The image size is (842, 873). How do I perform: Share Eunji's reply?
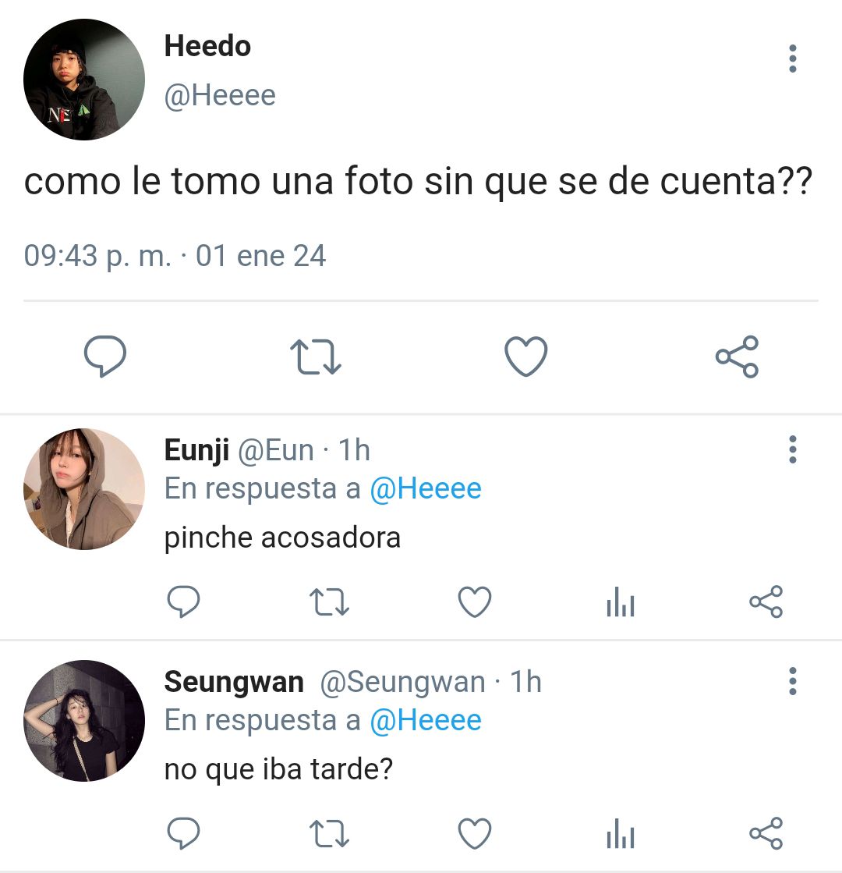pos(766,602)
